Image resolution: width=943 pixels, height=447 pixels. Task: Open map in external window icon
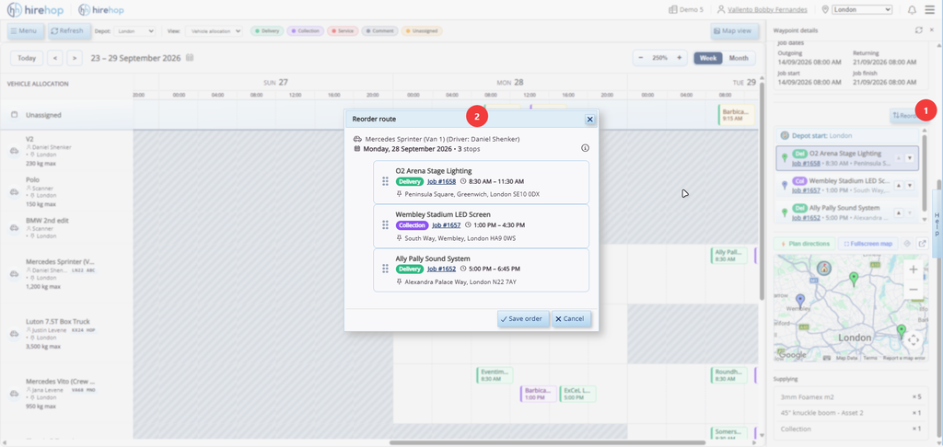pos(923,244)
